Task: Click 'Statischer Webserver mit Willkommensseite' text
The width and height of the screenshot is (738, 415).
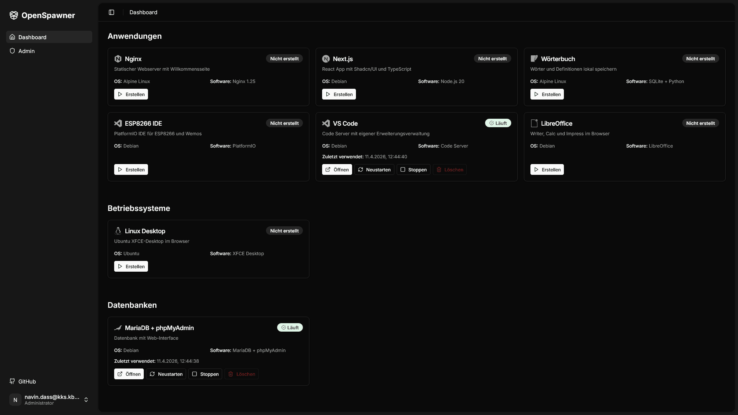Action: point(162,69)
